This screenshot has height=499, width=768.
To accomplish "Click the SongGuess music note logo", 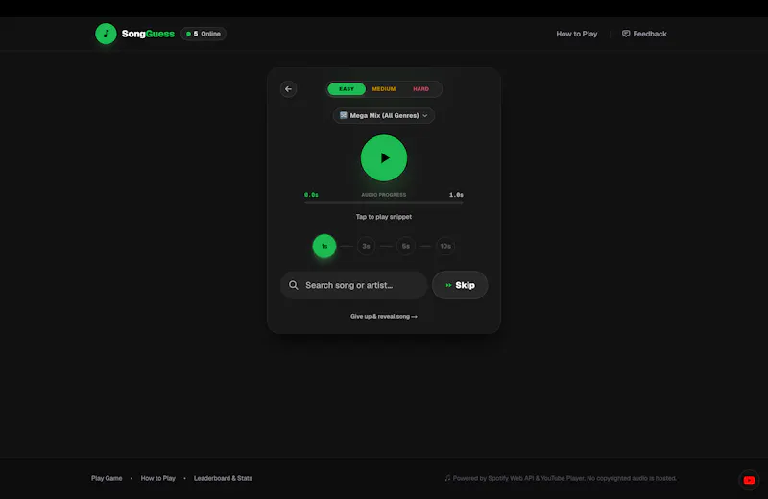I will (106, 34).
